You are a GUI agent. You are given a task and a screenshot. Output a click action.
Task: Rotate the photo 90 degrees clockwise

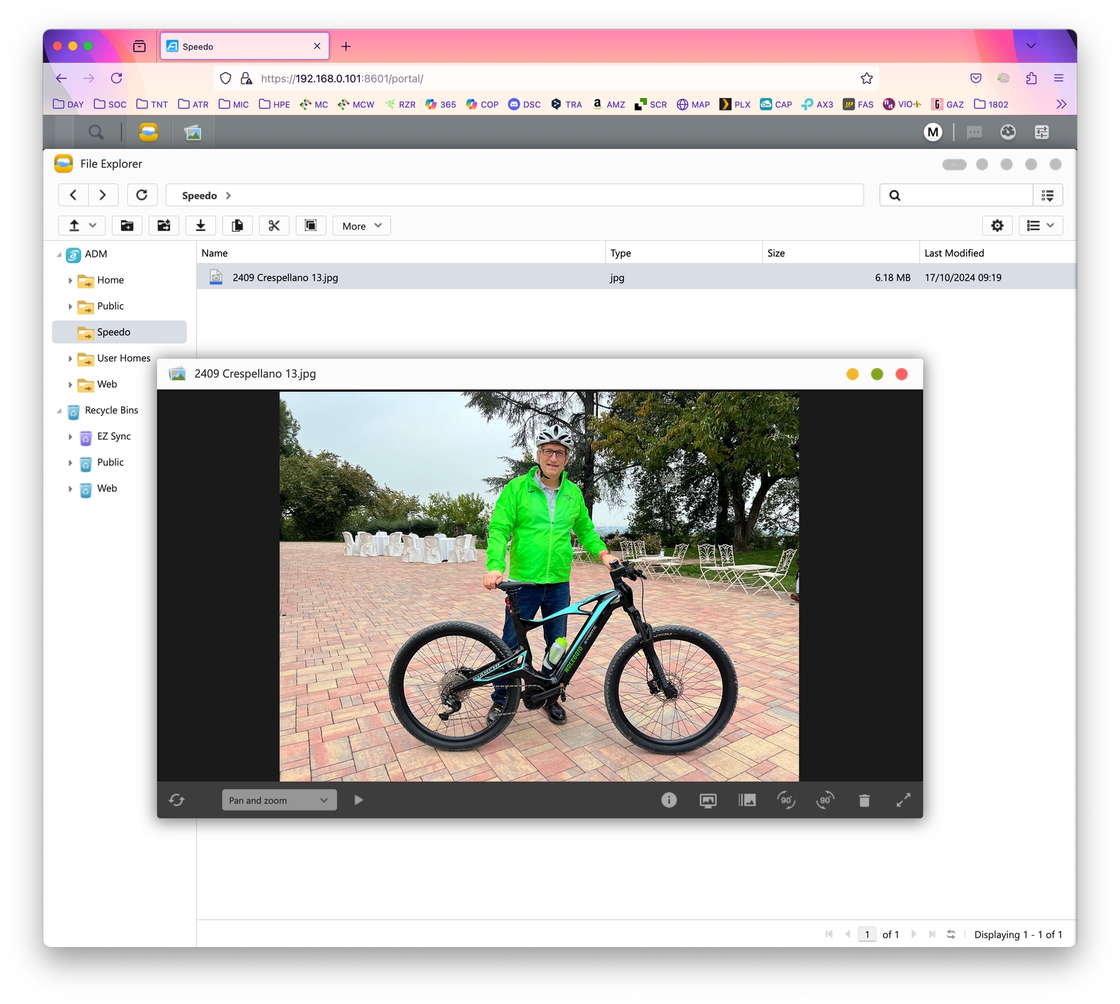(825, 800)
